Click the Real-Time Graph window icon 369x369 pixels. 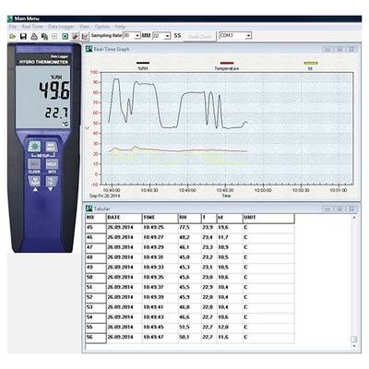click(x=89, y=49)
